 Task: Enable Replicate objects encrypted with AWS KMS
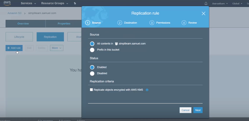[x=91, y=90]
